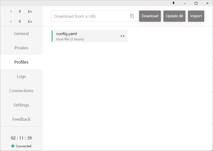
Task: Switch to the Proxies tab
Action: [x=21, y=48]
